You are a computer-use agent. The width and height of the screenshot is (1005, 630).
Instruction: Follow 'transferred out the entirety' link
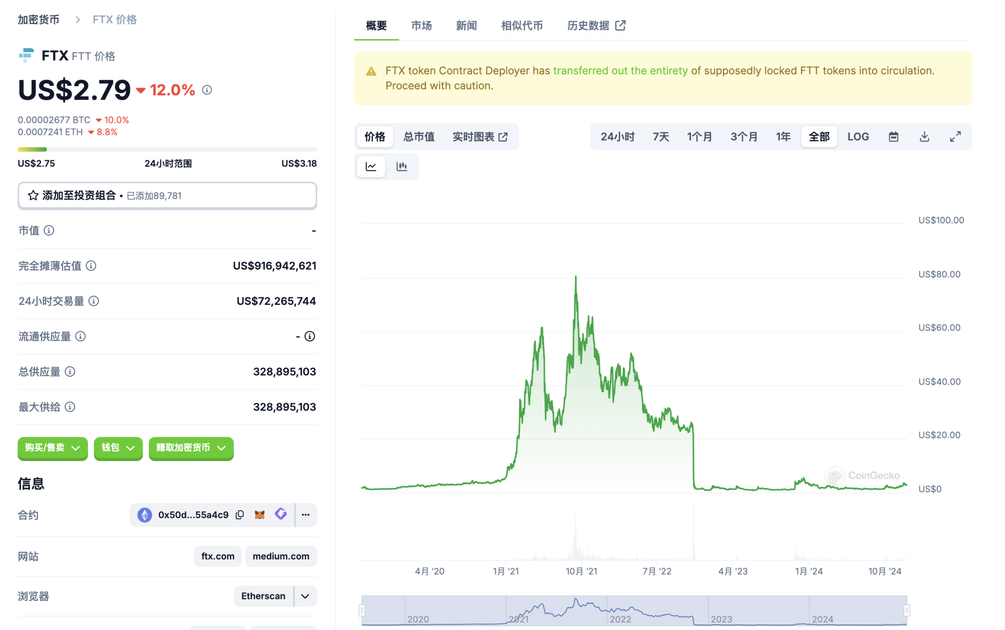620,71
